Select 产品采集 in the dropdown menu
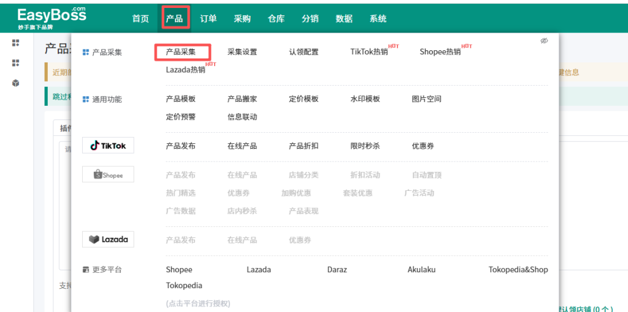 (x=181, y=52)
